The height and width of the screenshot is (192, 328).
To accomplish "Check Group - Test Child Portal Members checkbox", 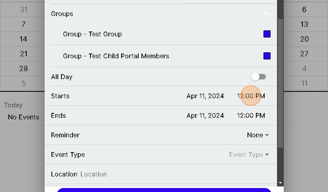I will [x=267, y=56].
